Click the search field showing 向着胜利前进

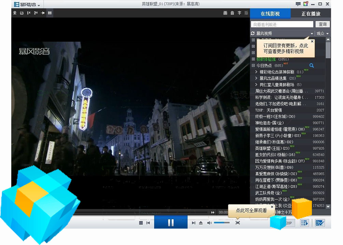coord(282,24)
